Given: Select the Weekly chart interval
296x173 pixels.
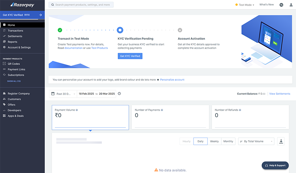Looking at the screenshot, I should [214, 141].
